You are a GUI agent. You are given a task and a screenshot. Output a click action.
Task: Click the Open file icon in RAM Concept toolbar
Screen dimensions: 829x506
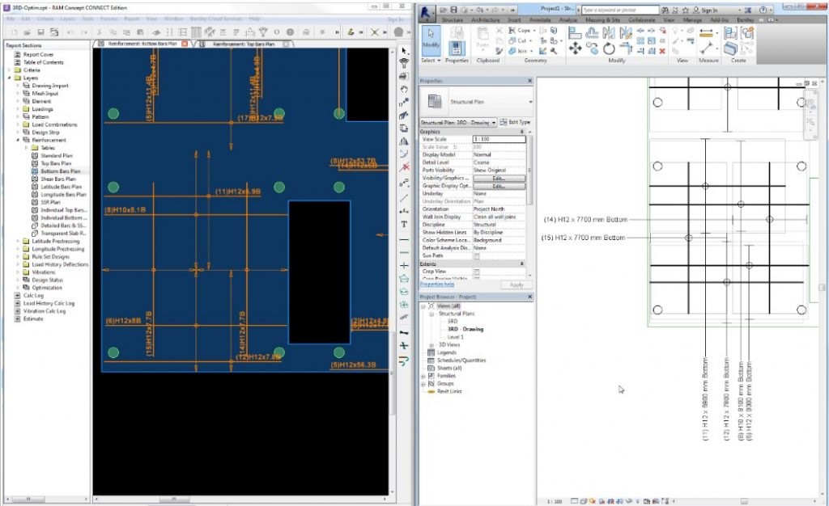pyautogui.click(x=28, y=32)
